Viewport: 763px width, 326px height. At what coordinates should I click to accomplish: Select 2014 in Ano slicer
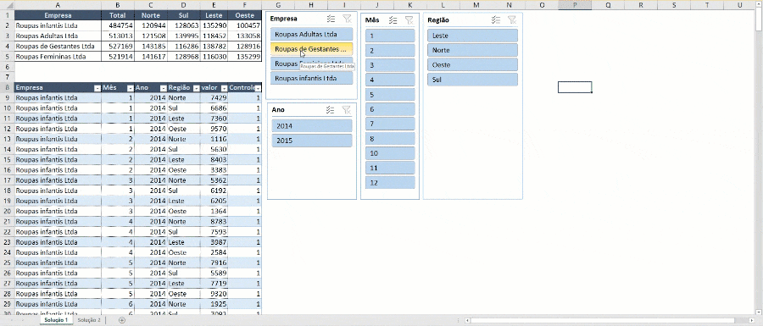tap(311, 126)
